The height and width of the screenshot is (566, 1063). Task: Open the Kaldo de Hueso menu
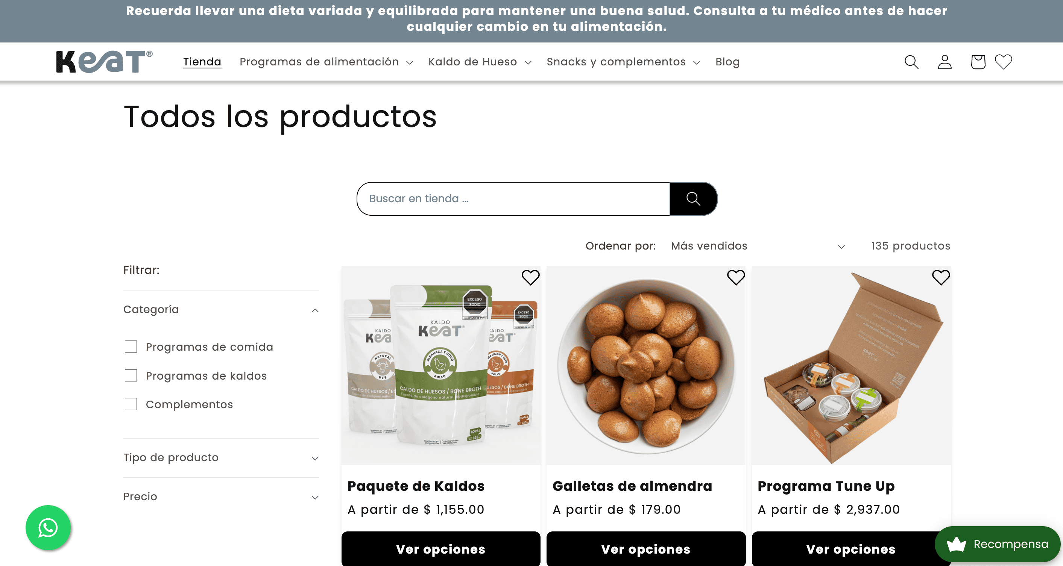pos(480,62)
